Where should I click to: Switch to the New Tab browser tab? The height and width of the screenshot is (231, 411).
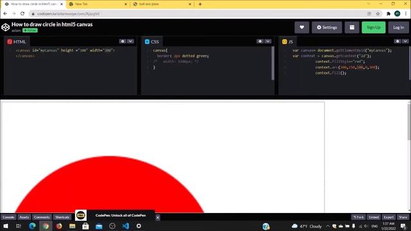(x=98, y=4)
